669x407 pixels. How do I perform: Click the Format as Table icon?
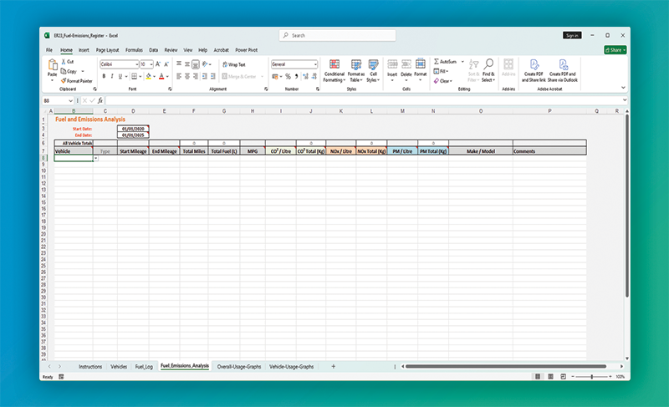355,66
